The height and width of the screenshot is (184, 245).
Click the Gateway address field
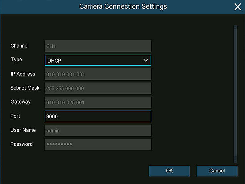(98, 102)
